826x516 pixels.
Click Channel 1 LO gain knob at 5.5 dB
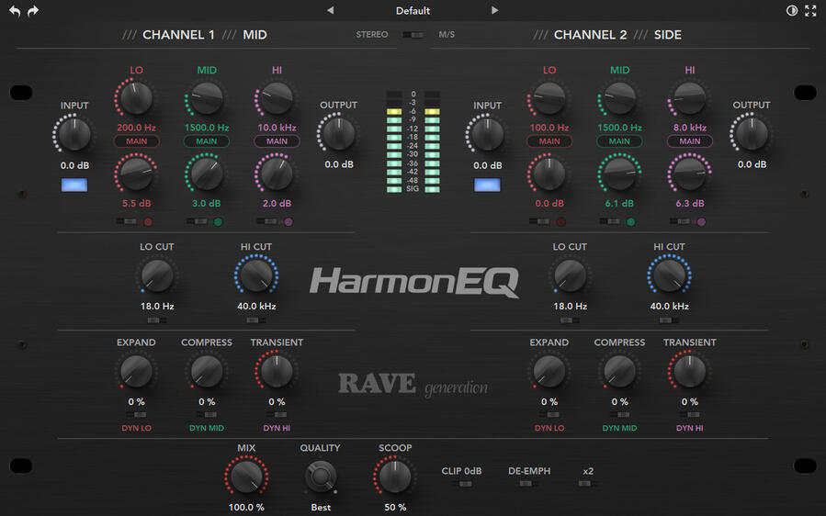(x=136, y=174)
